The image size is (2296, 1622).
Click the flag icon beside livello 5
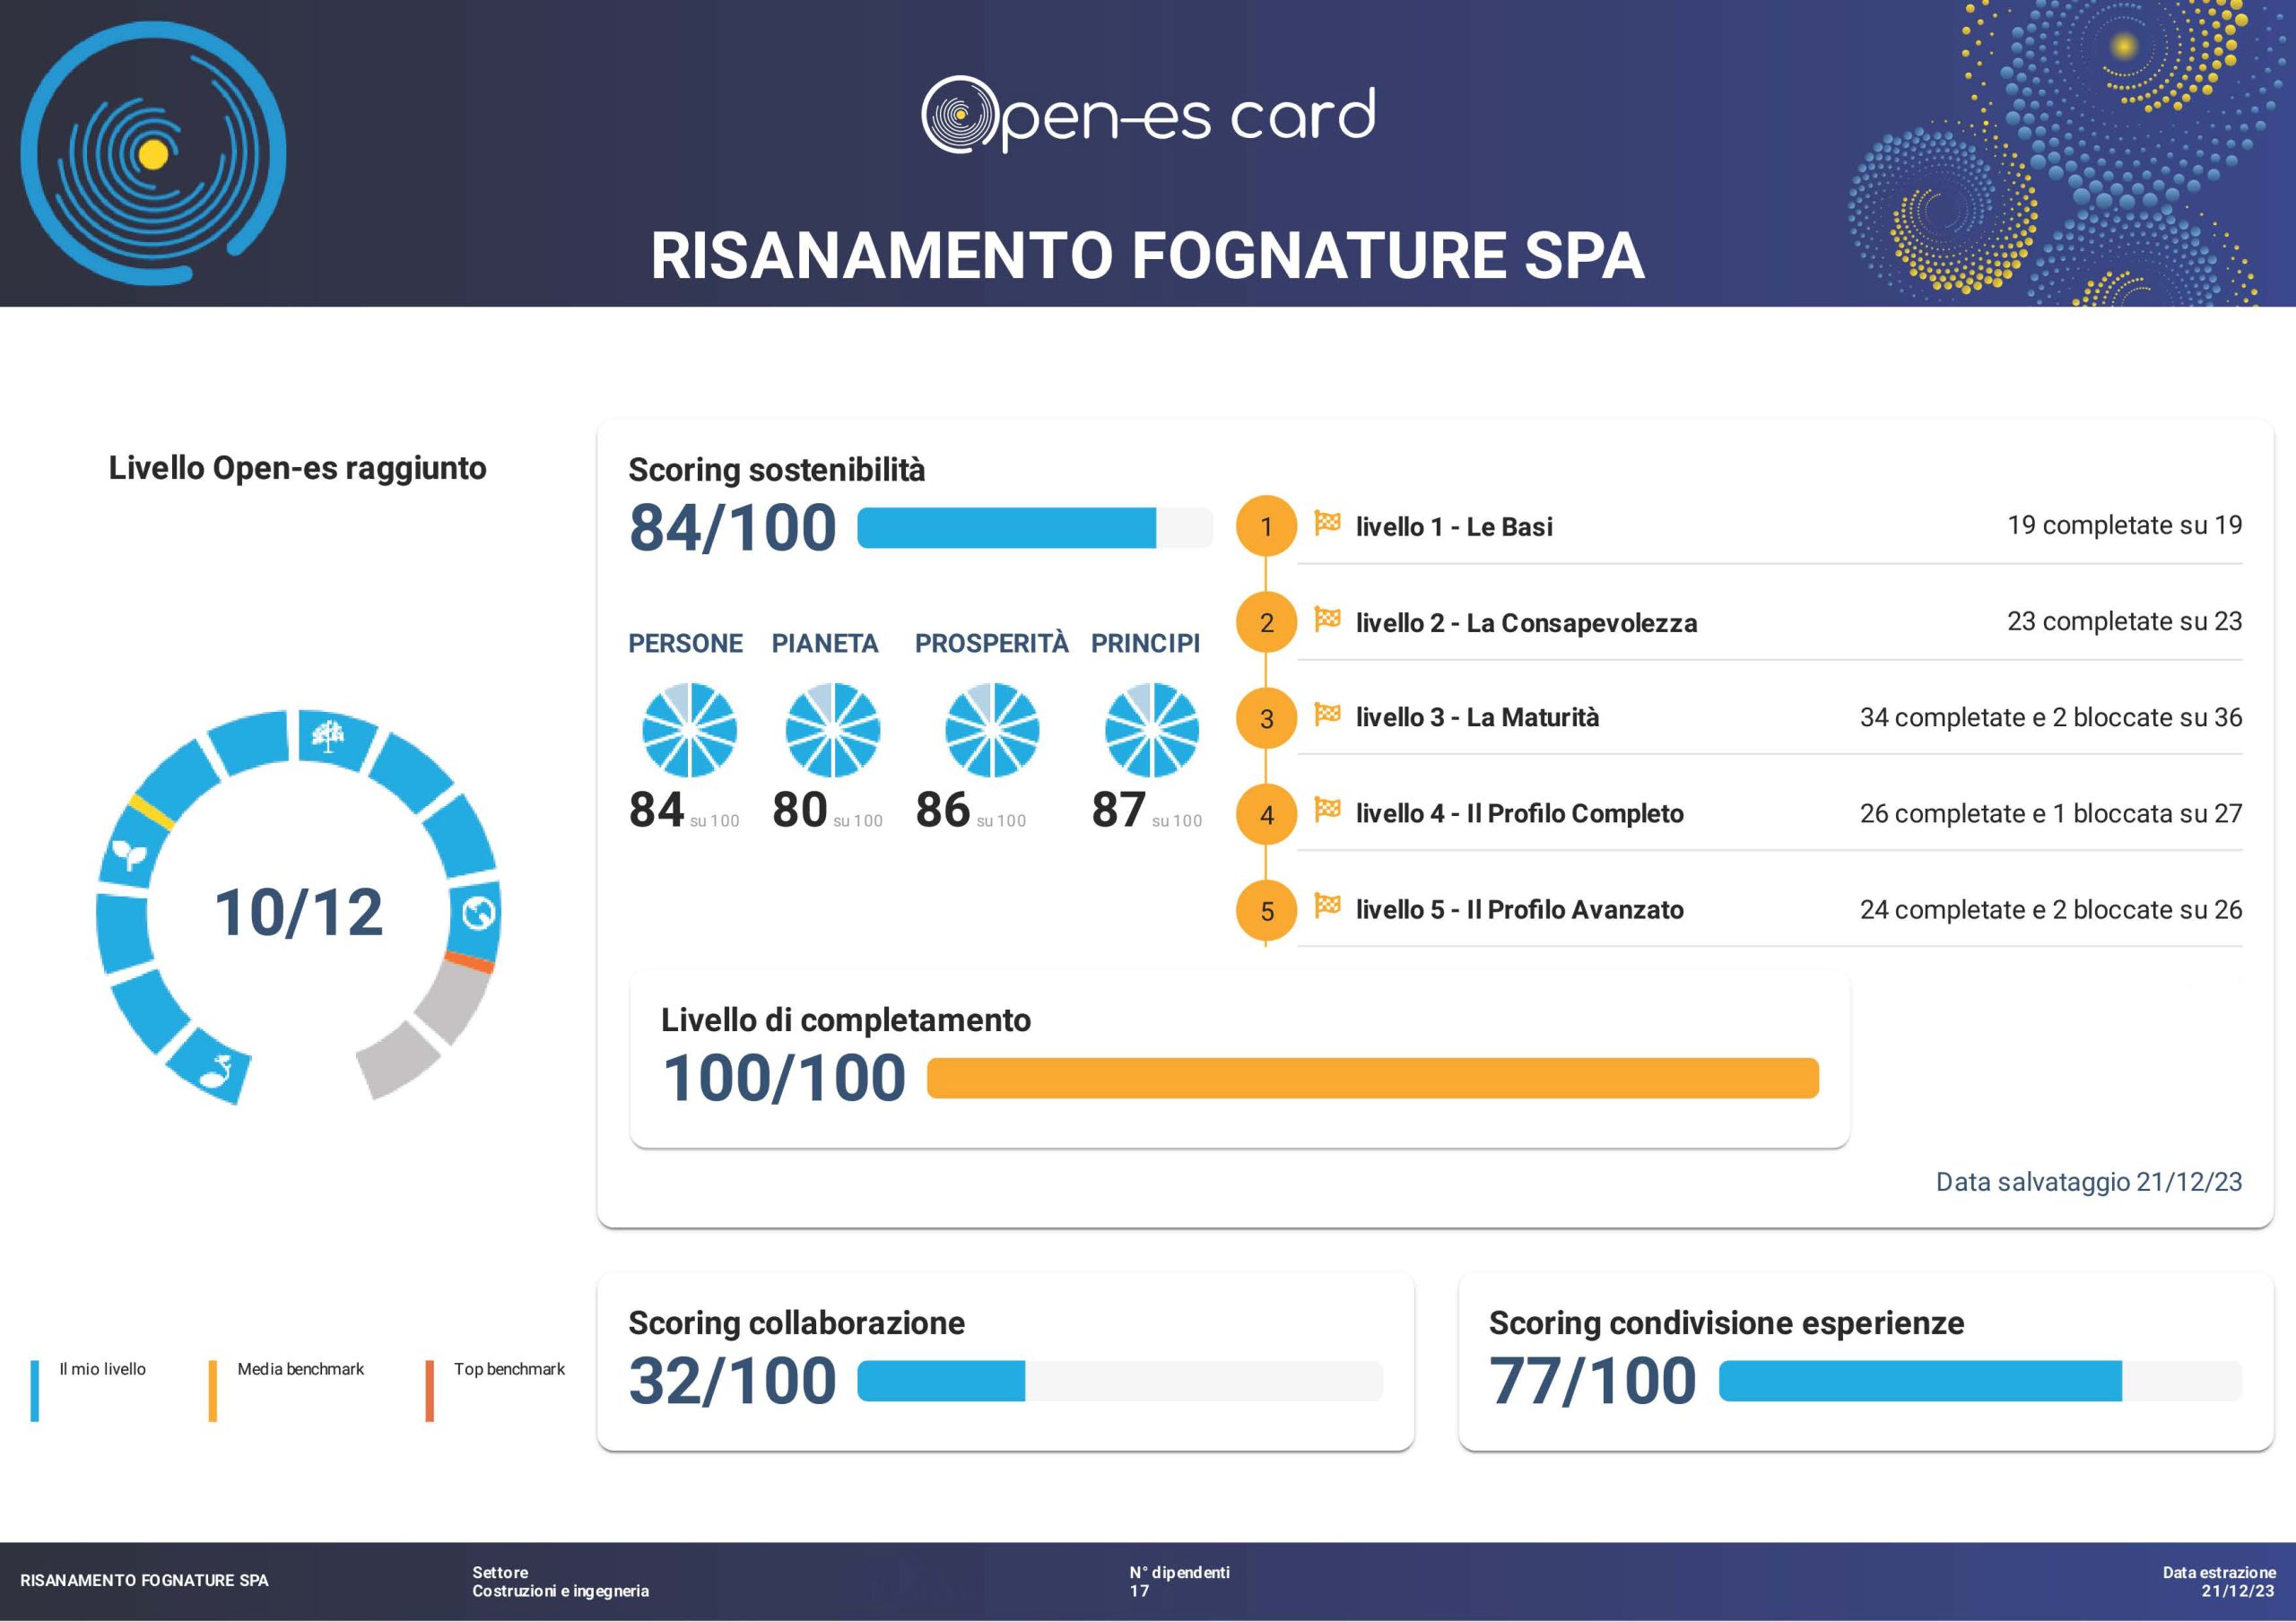pos(1327,906)
